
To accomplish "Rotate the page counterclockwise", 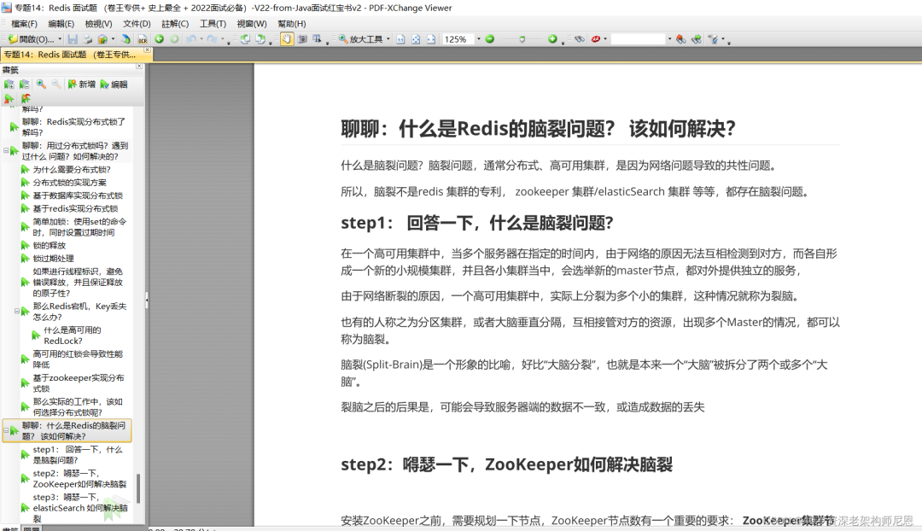I will coord(245,39).
